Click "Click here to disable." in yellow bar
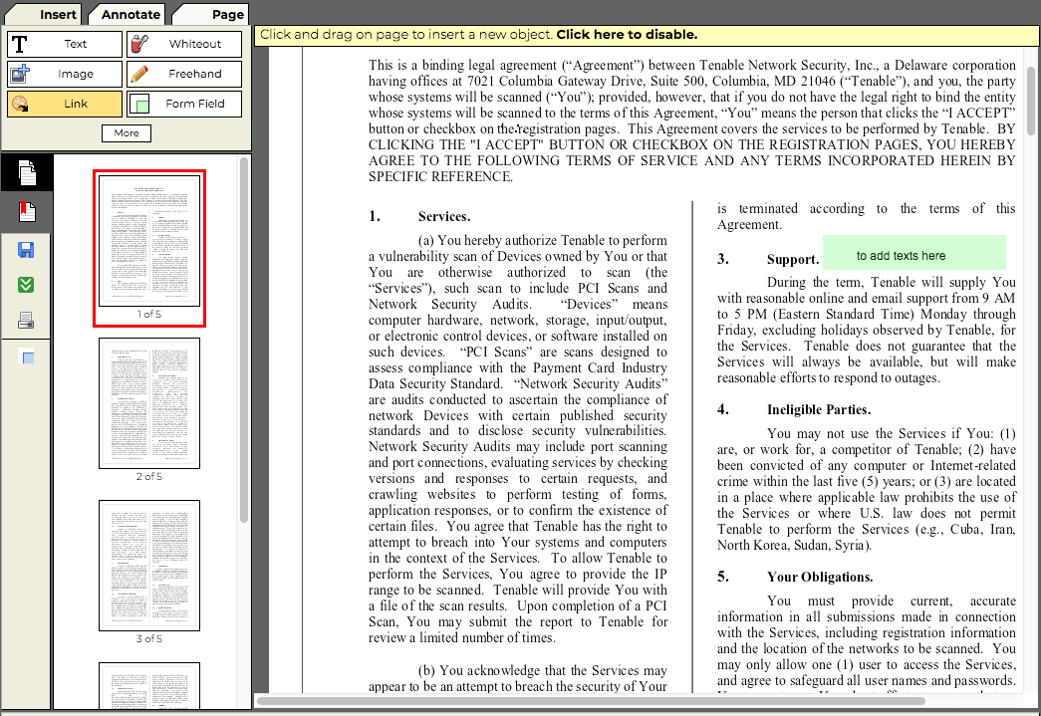Viewport: 1041px width, 716px height. pos(627,35)
